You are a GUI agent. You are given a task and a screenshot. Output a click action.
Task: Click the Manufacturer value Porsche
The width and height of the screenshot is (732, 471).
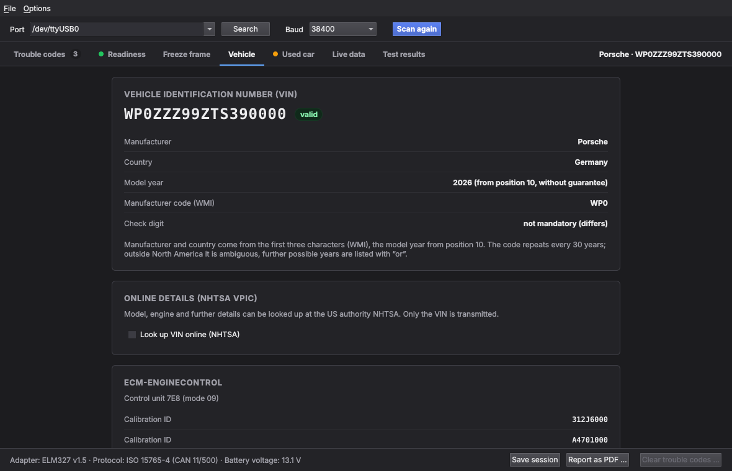[592, 142]
